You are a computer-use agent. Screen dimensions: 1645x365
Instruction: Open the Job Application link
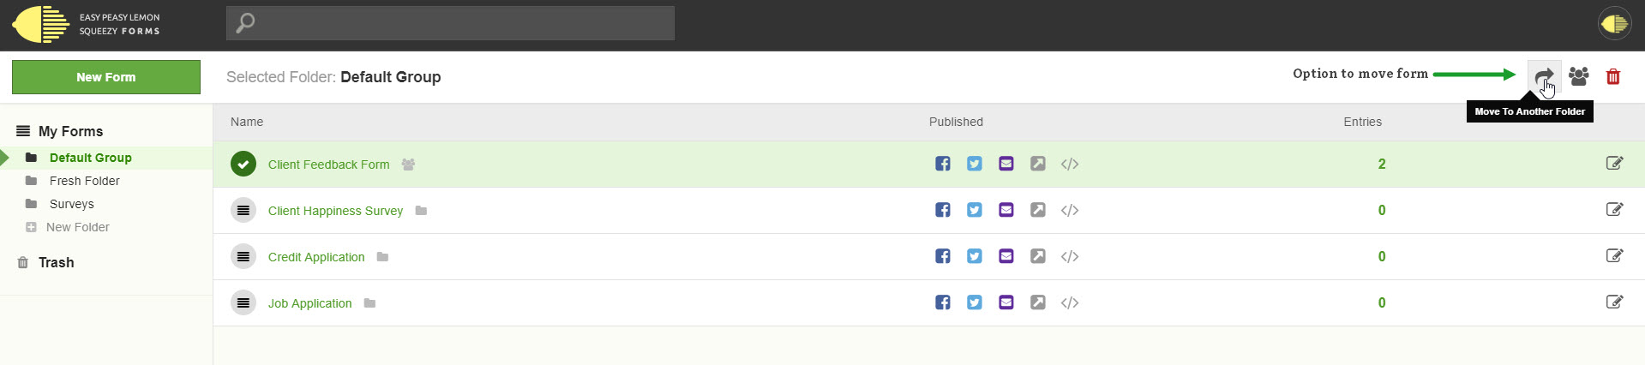tap(309, 303)
